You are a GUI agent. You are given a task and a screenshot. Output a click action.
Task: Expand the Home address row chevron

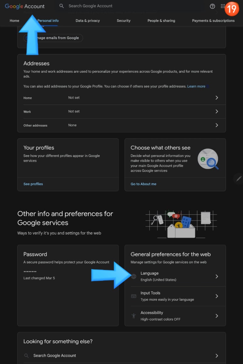click(217, 98)
